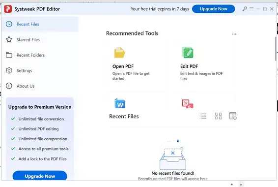The height and width of the screenshot is (187, 278).
Task: Click the key registration icon in title bar
Action: (245, 9)
